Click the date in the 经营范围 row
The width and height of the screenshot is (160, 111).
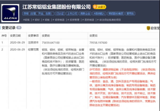click(17, 50)
